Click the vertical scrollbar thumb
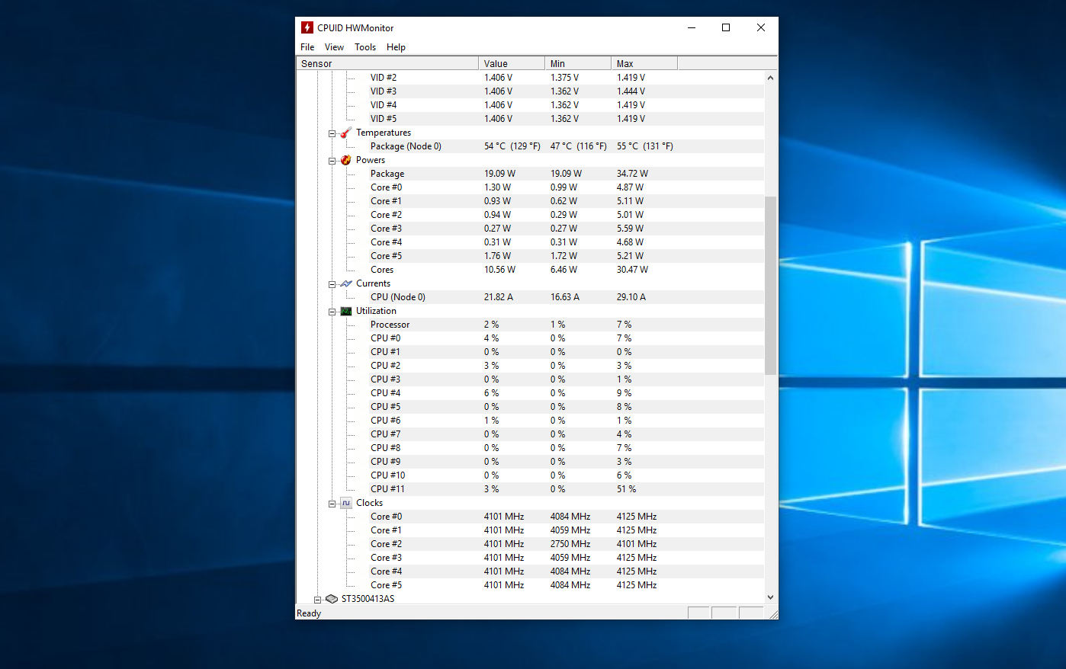 [x=770, y=286]
